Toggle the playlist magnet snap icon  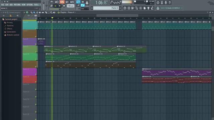click(x=27, y=13)
